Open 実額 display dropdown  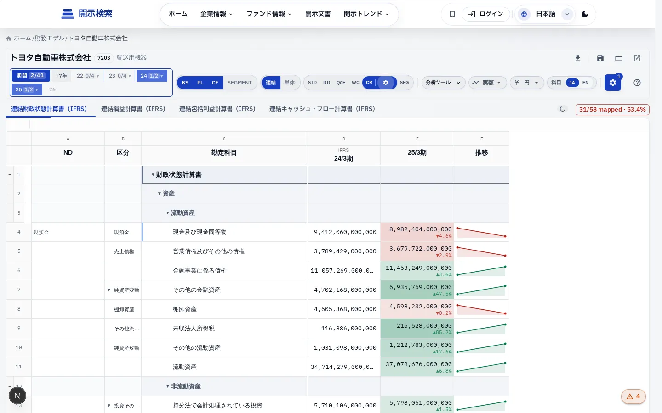point(488,83)
